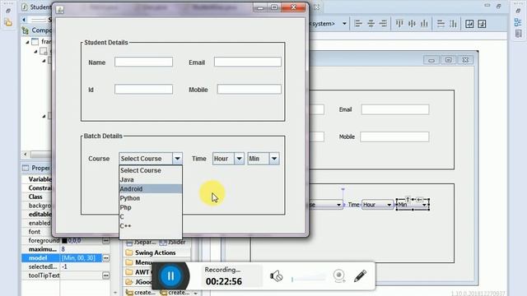This screenshot has height=296, width=527.
Task: Select the model property row
Action: [62, 257]
